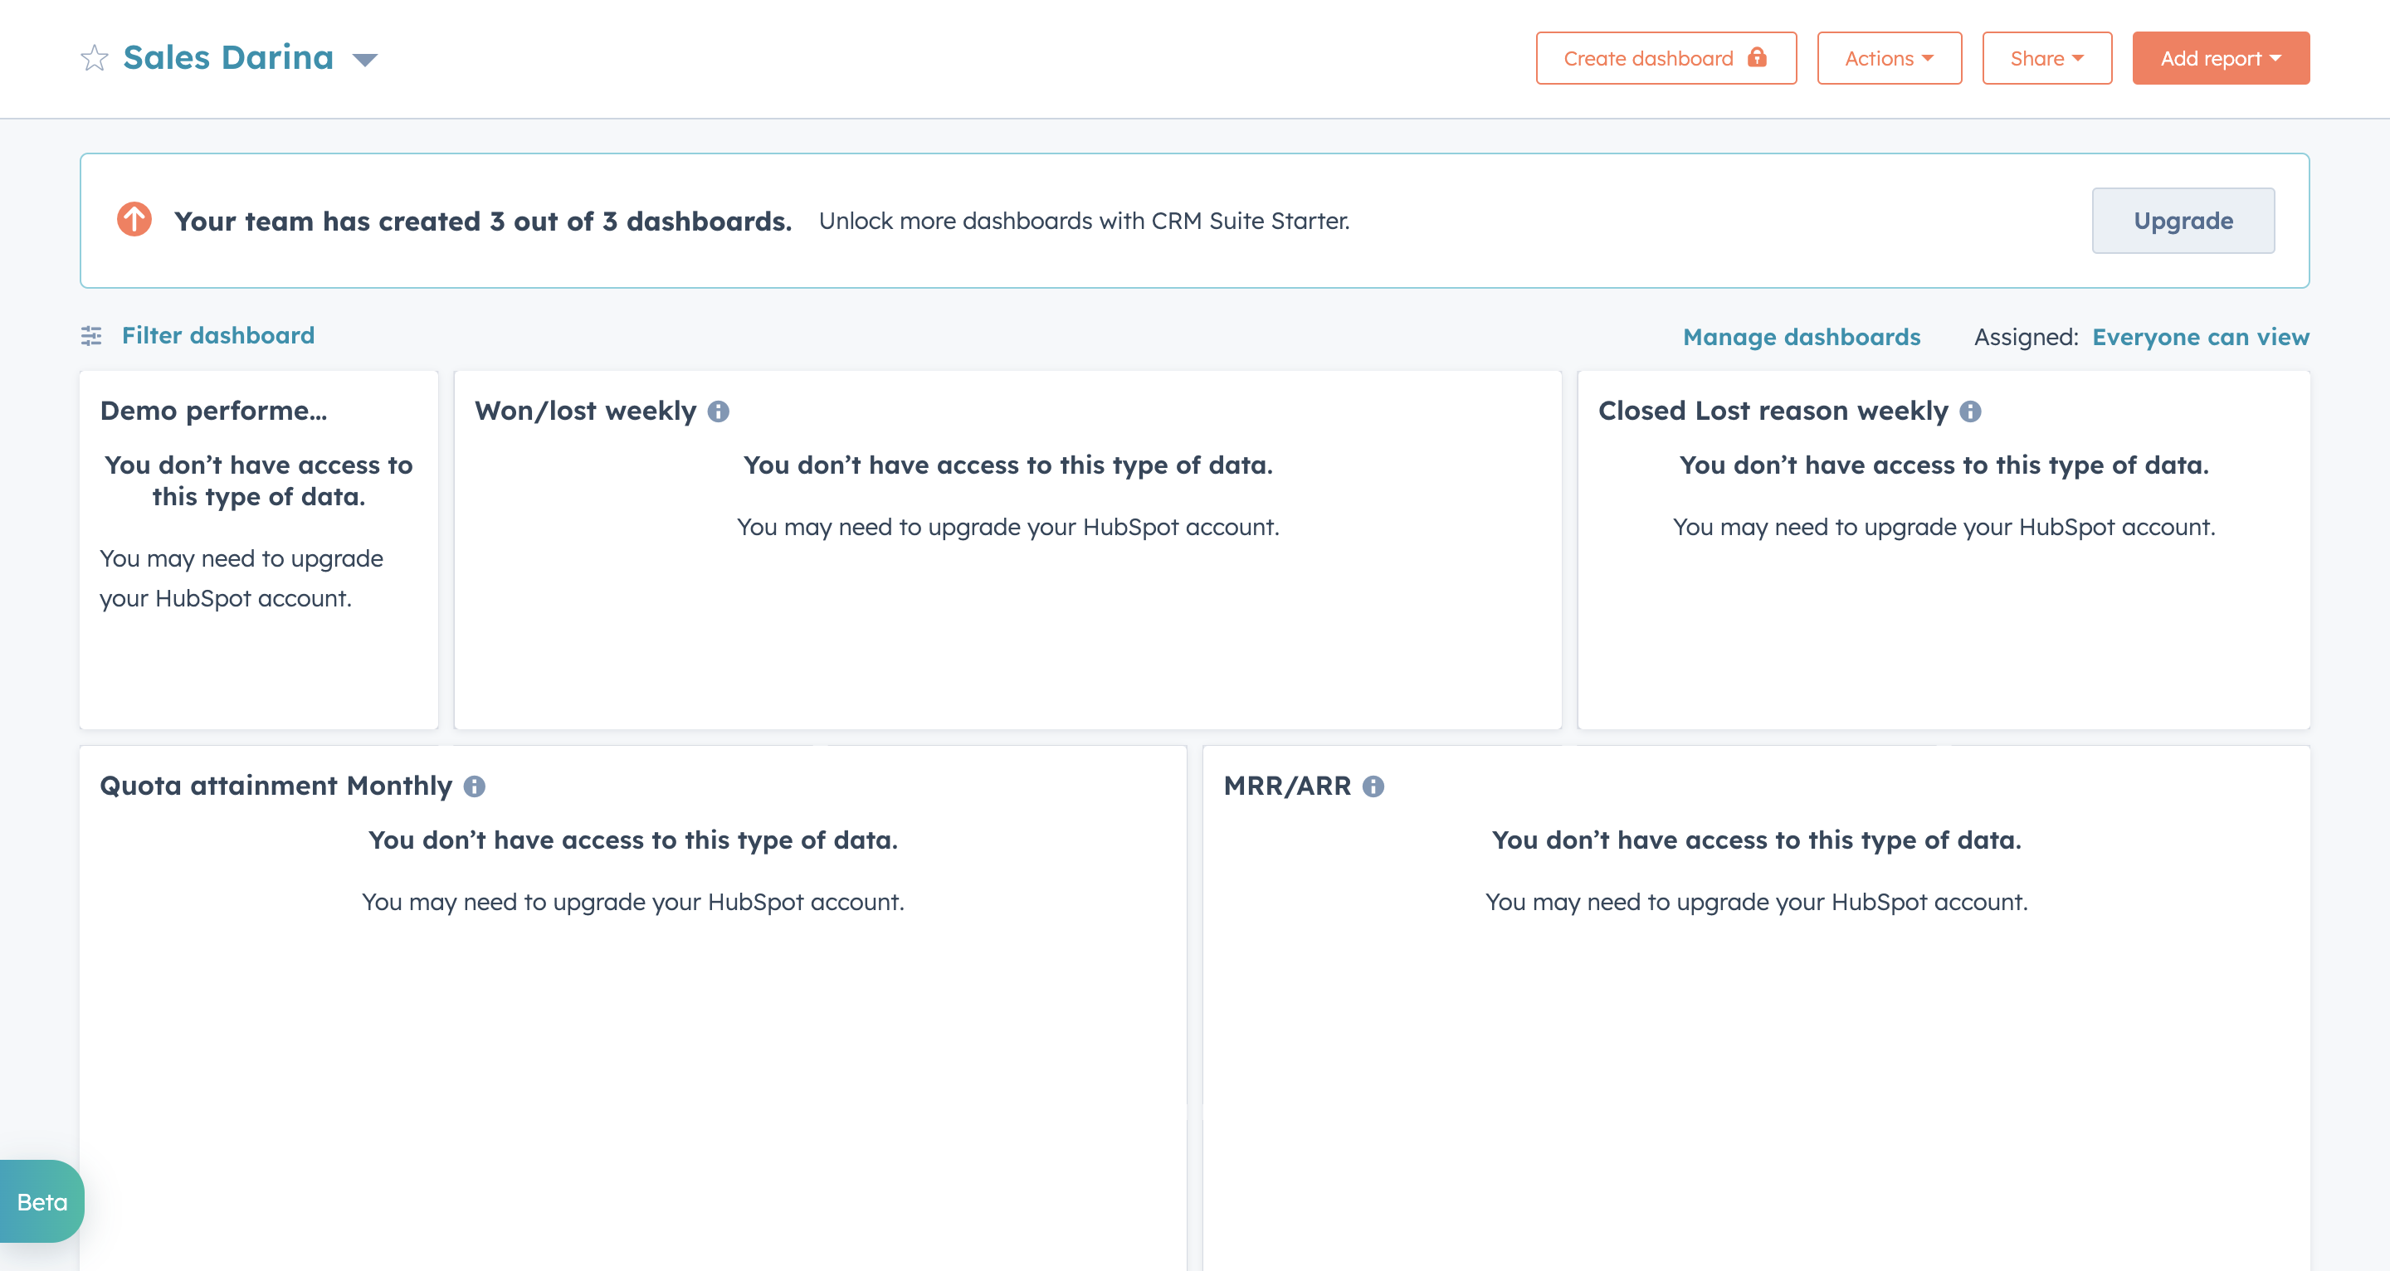Click the info icon next to MRR/ARR
The width and height of the screenshot is (2390, 1271).
tap(1373, 786)
